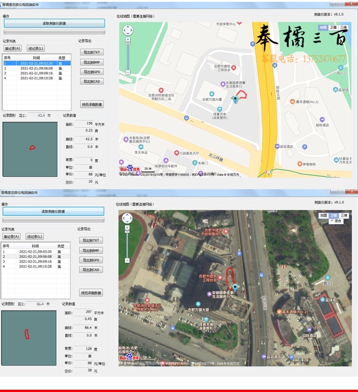Image resolution: width=358 pixels, height=392 pixels.
Task: Switch lower map to 地图 view
Action: coord(324,215)
